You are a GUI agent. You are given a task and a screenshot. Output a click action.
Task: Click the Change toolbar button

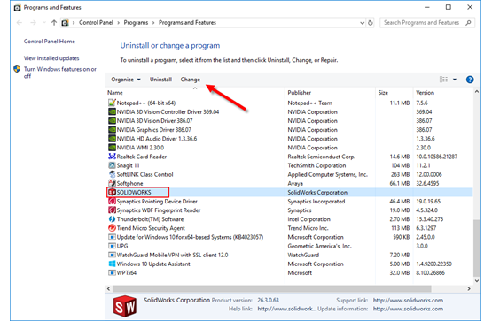190,80
